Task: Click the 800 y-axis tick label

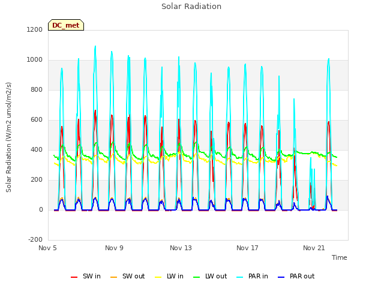Action: click(x=37, y=89)
